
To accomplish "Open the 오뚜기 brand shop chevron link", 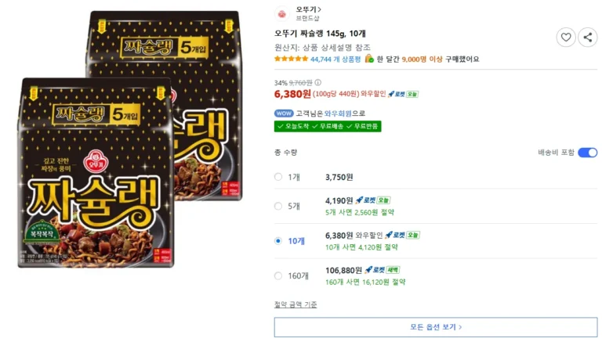I will click(x=309, y=9).
